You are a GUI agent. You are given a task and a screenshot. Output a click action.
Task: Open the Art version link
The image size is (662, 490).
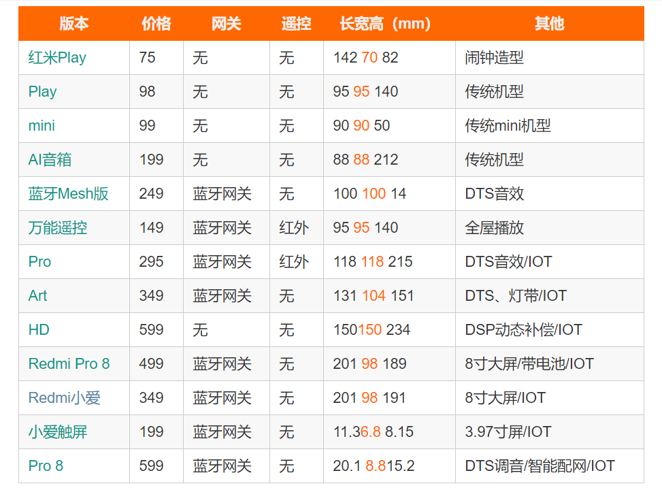pos(37,295)
